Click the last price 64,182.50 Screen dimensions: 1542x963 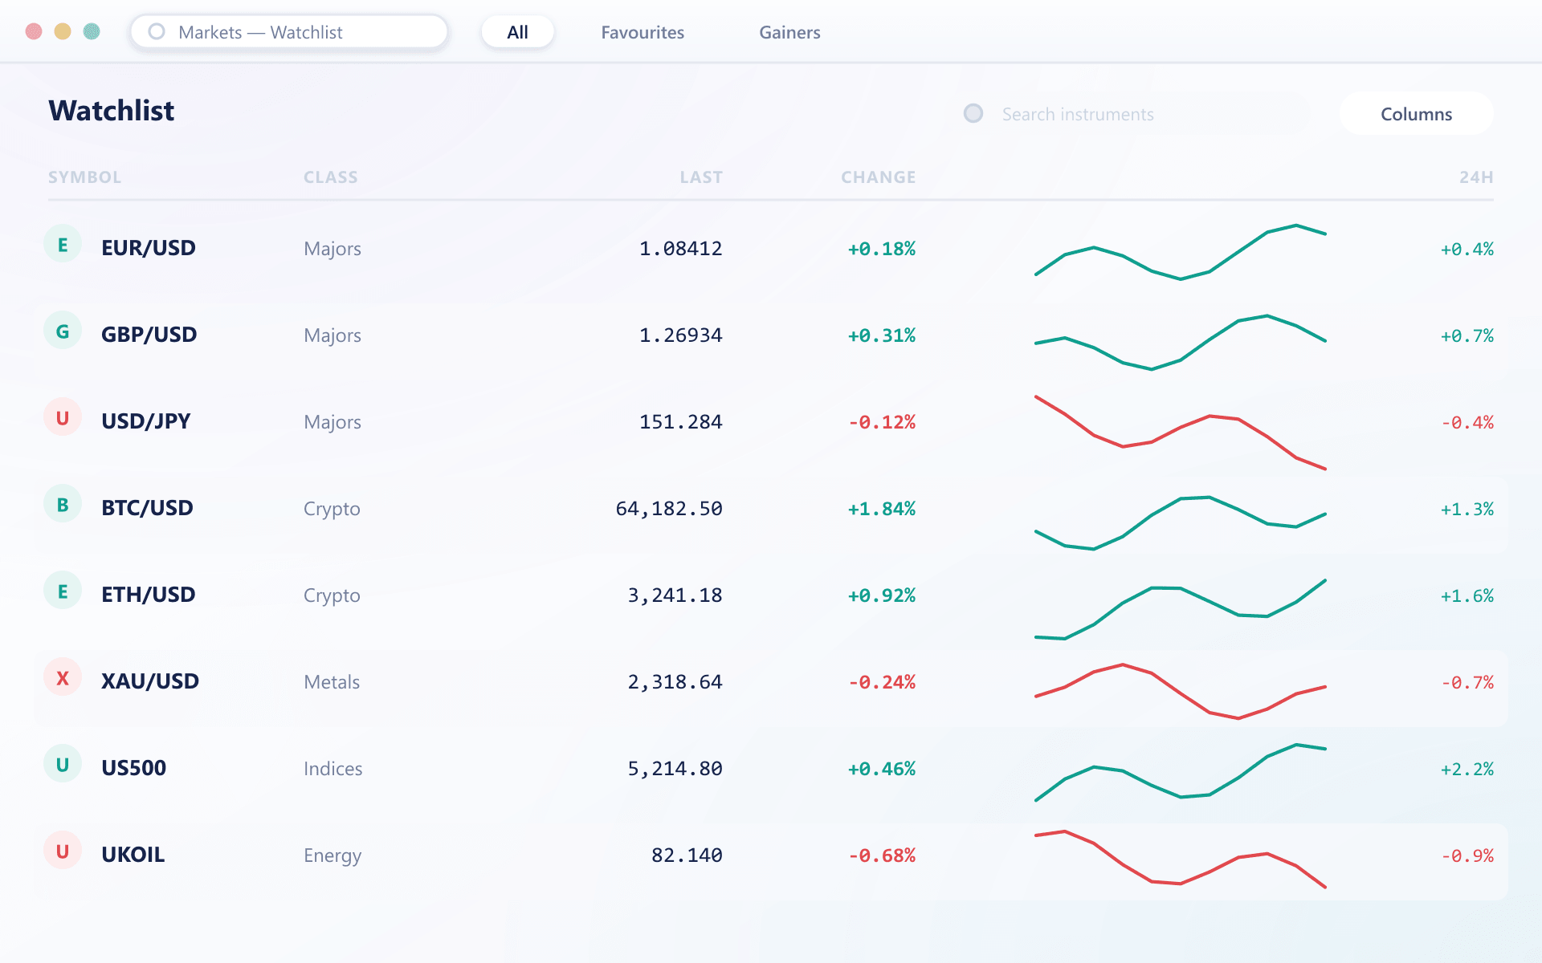[669, 509]
